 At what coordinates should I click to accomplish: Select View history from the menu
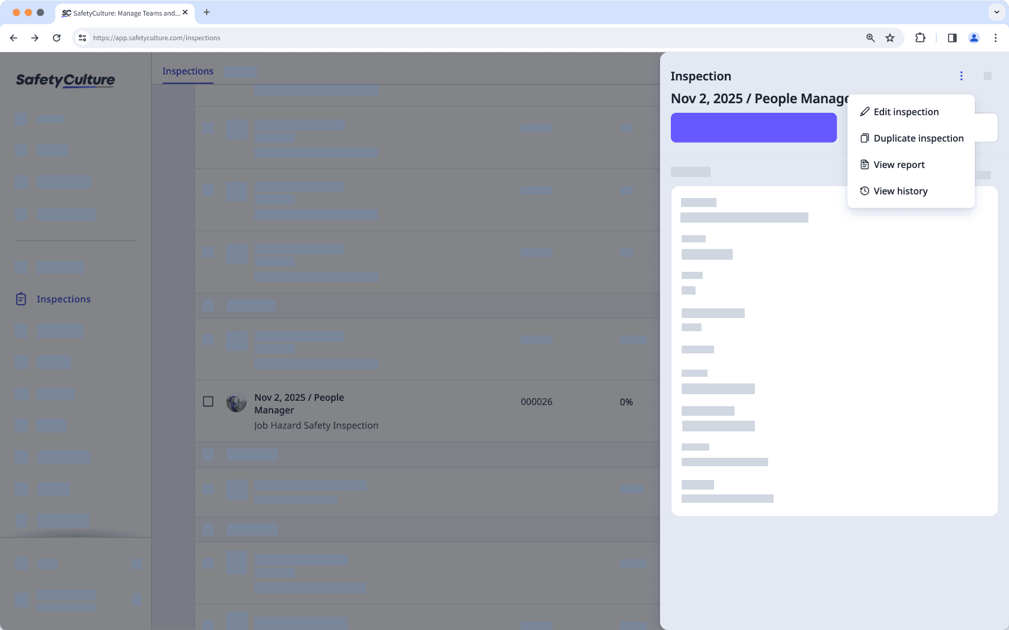point(900,191)
